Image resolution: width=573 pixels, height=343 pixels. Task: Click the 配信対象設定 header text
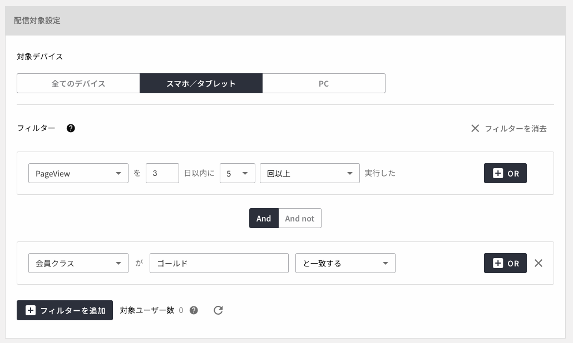pyautogui.click(x=37, y=21)
